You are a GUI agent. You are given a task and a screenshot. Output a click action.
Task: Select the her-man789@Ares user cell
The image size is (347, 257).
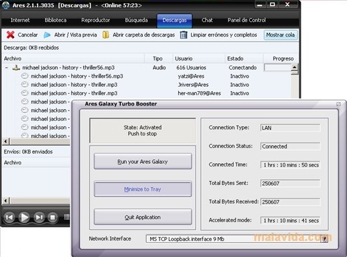pos(199,93)
